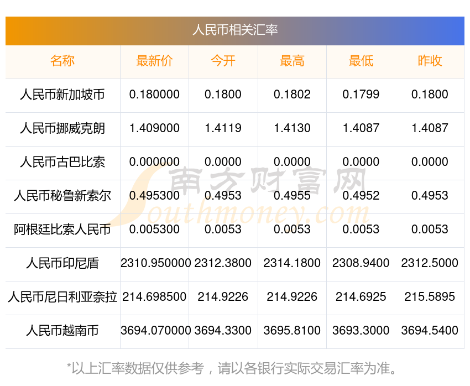470x386 pixels.
Task: Select latest price 2310.950000
Action: 155,263
